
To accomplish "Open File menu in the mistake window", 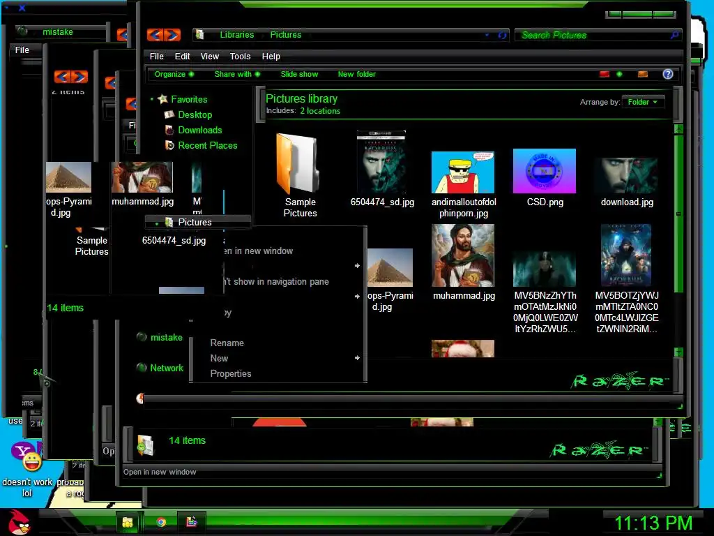I will click(x=22, y=50).
